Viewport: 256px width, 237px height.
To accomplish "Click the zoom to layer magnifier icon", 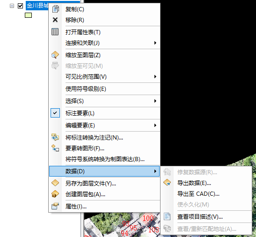I will coord(55,55).
